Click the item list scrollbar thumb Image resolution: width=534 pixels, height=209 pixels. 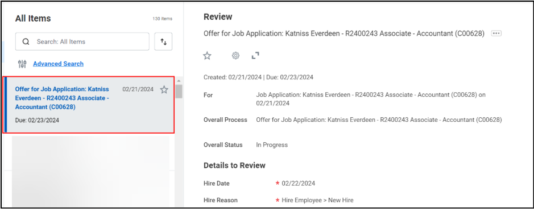[x=179, y=91]
